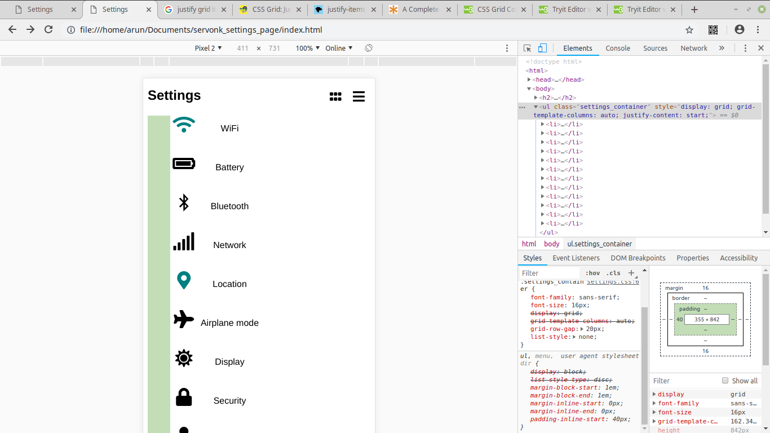
Task: Click the browser address bar URL
Action: click(201, 30)
